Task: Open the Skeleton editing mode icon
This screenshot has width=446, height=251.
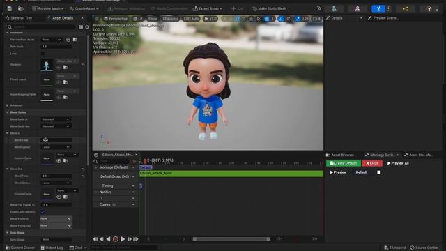Action: coord(334,8)
